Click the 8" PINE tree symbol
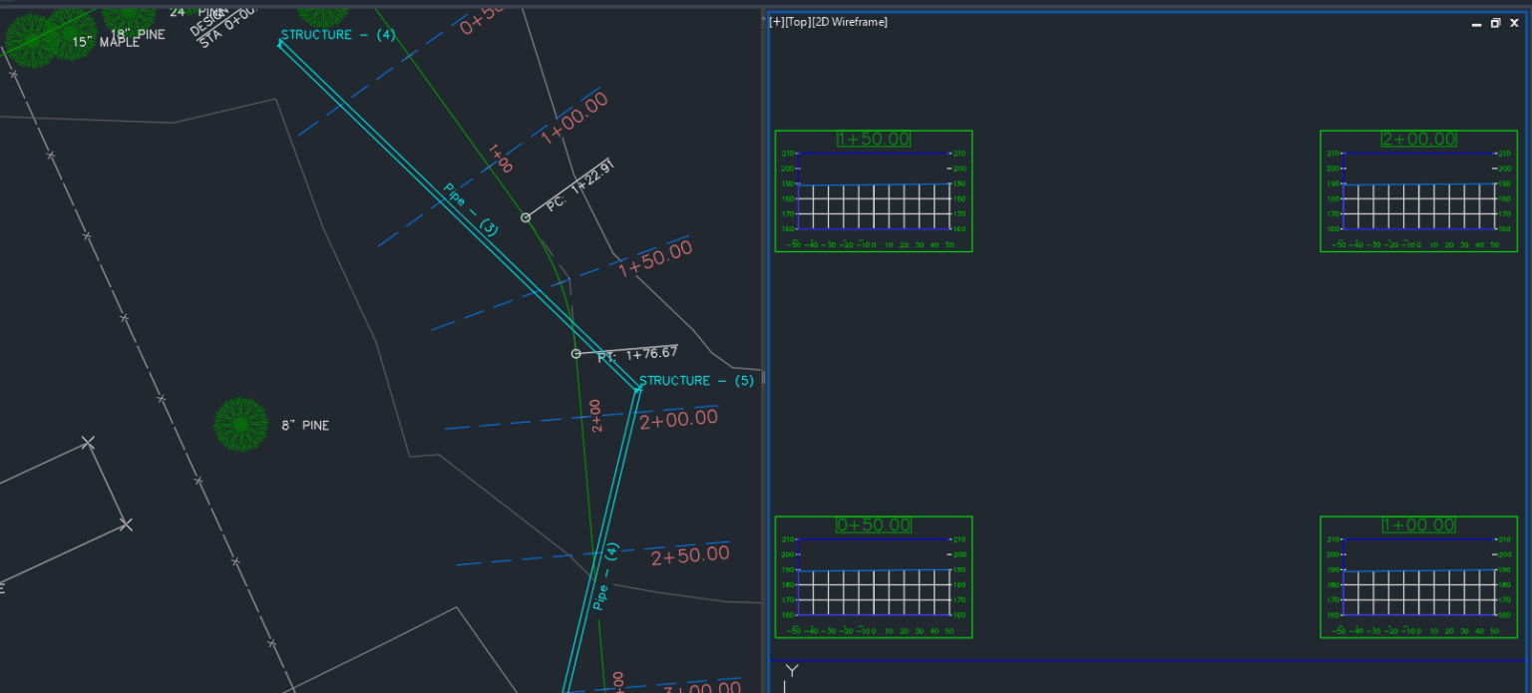Image resolution: width=1532 pixels, height=693 pixels. pyautogui.click(x=239, y=424)
